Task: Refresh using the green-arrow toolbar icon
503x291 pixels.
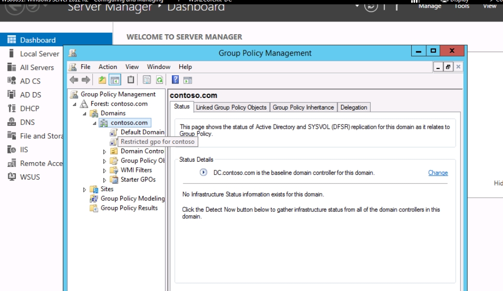Action: pyautogui.click(x=159, y=80)
